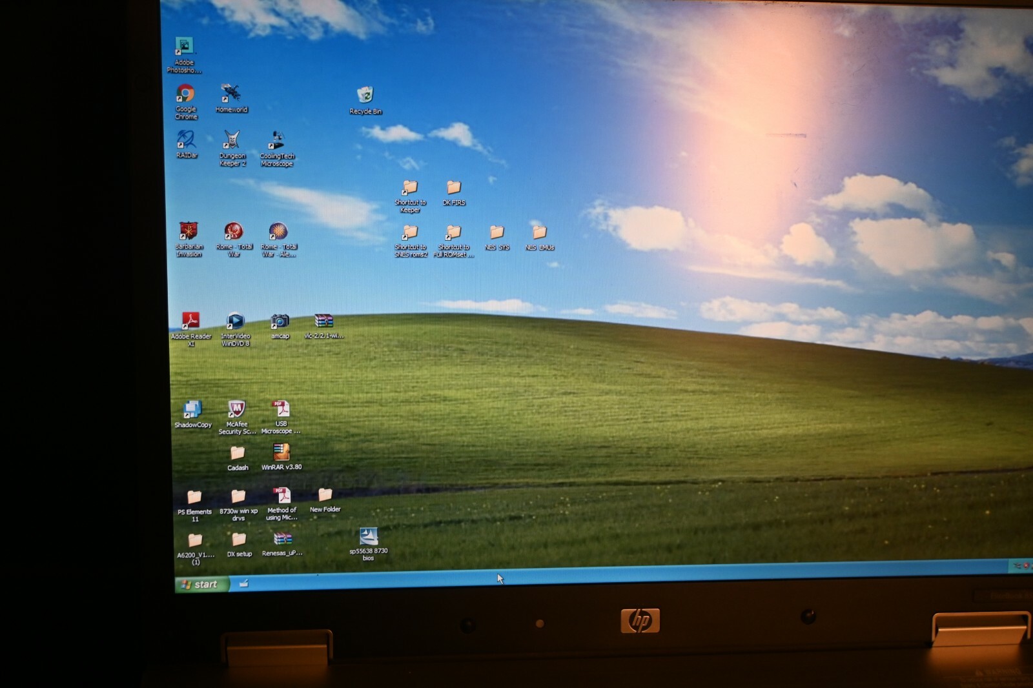Select the Rome - Total War - Alexander icon
The width and height of the screenshot is (1033, 688).
pyautogui.click(x=278, y=239)
